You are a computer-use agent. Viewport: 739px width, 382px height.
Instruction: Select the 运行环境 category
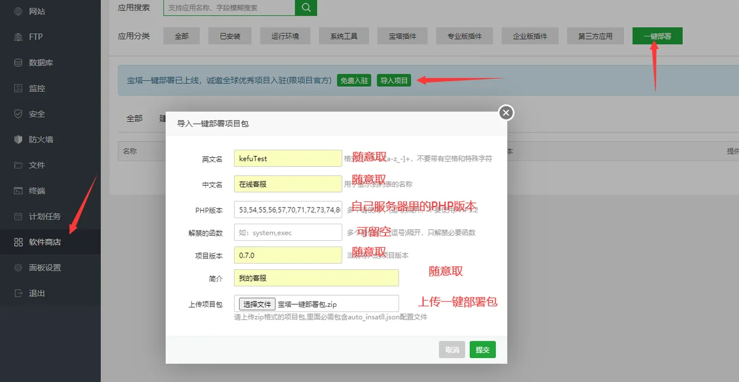pos(285,36)
